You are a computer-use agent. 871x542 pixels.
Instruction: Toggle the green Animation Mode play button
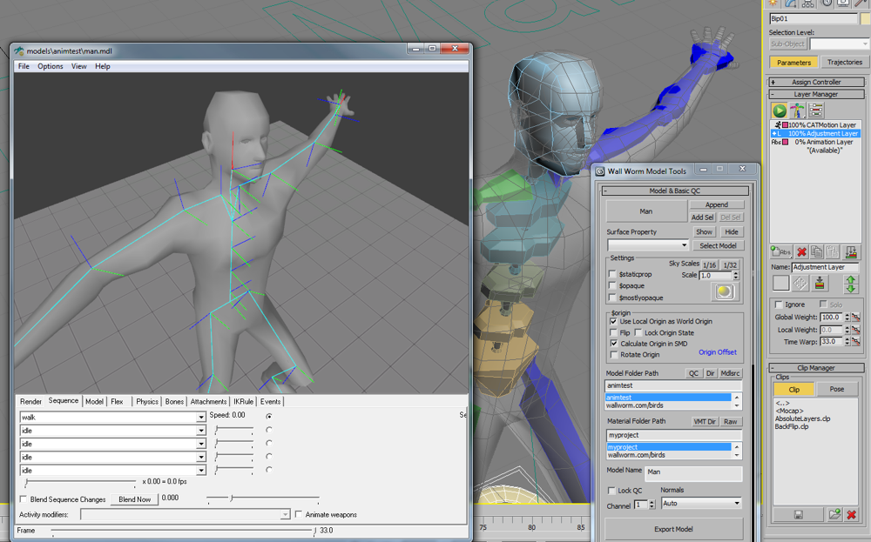tap(779, 110)
